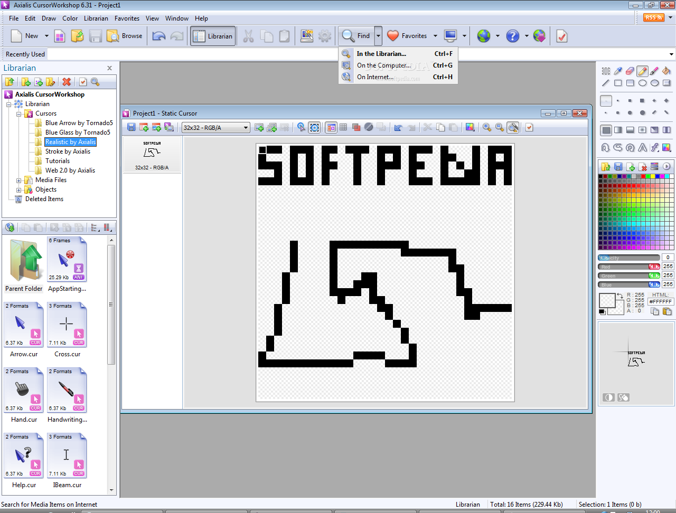This screenshot has width=676, height=513.
Task: Click the new folder icon in Librarian toolbar
Action: coord(26,82)
